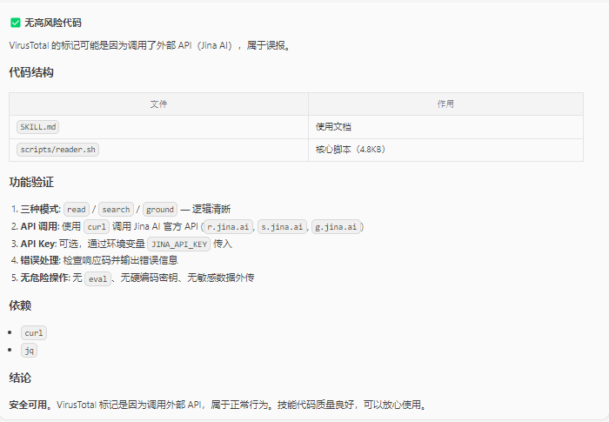This screenshot has width=609, height=422.
Task: Select the 作用 table column header
Action: 445,104
